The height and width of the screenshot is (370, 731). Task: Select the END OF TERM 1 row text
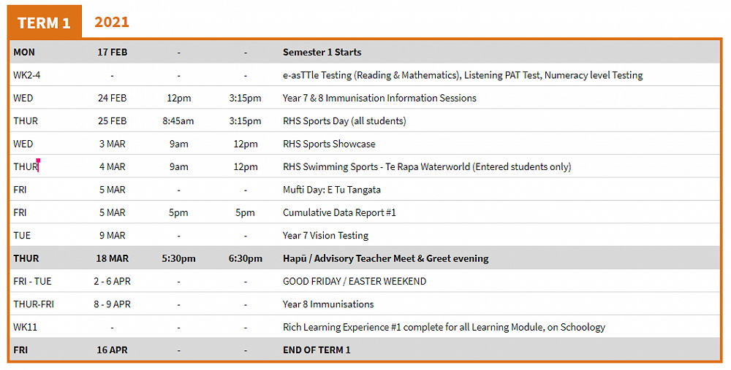coord(317,350)
